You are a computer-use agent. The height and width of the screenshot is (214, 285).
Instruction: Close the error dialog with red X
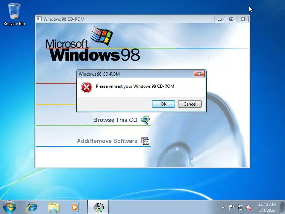coord(199,74)
